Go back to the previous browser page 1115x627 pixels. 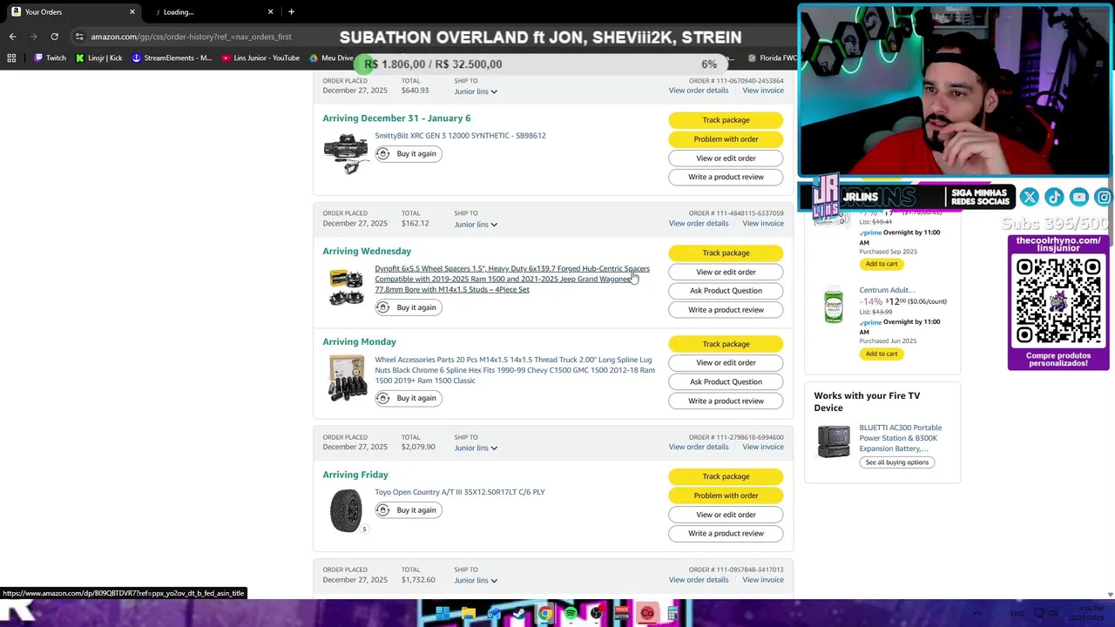point(12,37)
